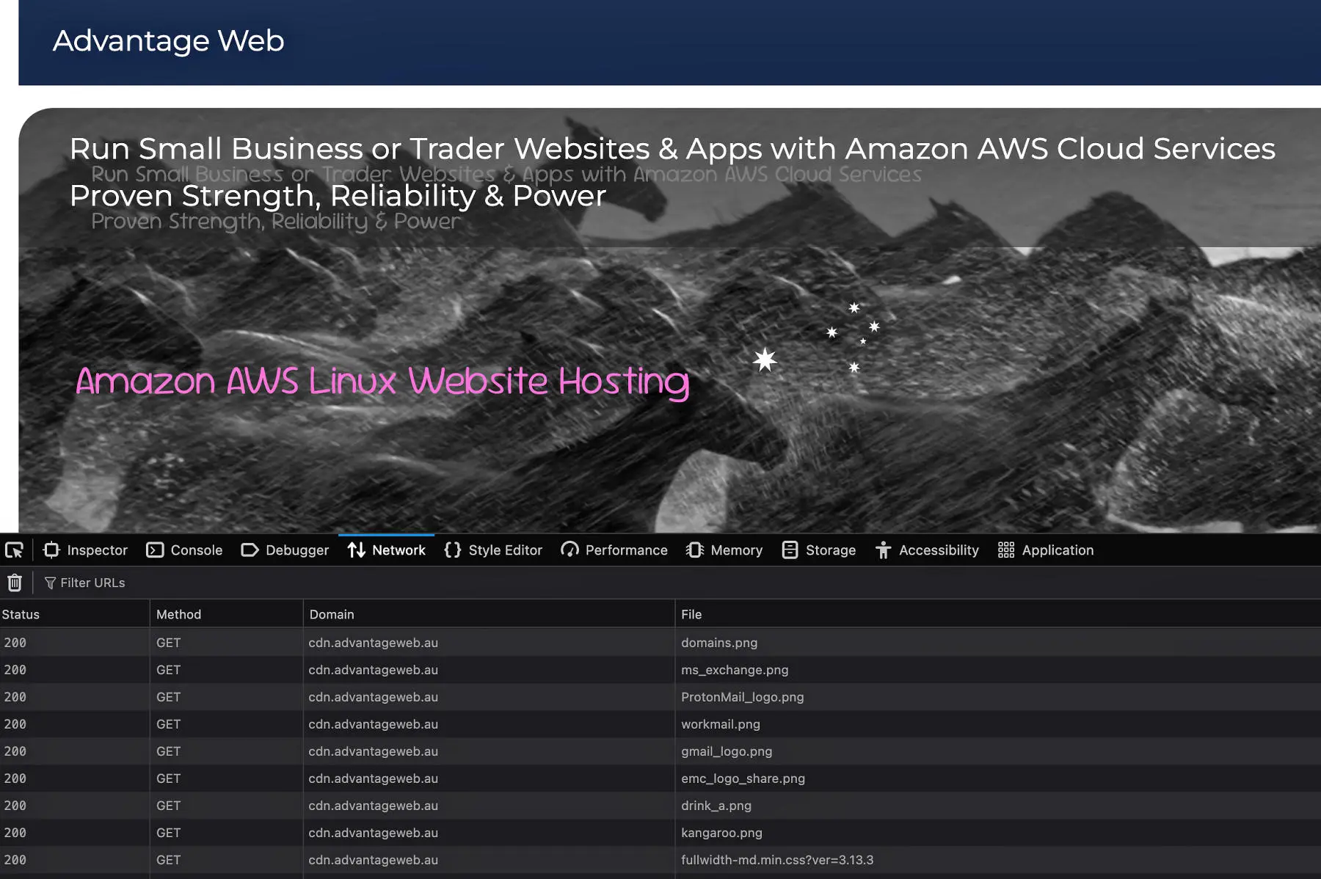The width and height of the screenshot is (1321, 879).
Task: Open the Style Editor panel
Action: pyautogui.click(x=493, y=550)
